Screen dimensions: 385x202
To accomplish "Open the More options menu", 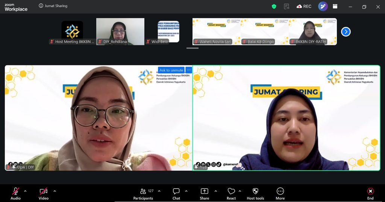I will (x=280, y=194).
